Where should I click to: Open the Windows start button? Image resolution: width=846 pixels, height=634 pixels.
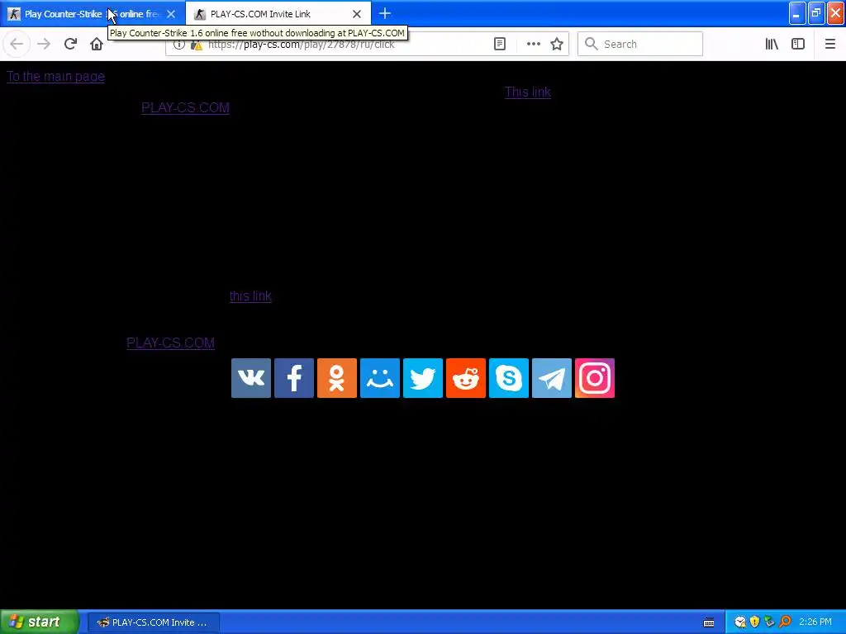click(39, 622)
